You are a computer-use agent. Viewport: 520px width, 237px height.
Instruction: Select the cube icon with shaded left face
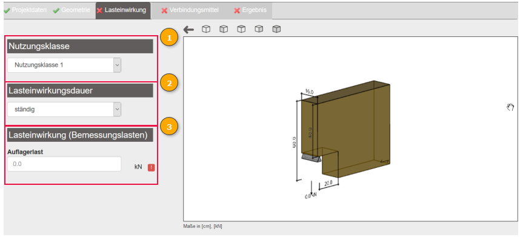[224, 29]
